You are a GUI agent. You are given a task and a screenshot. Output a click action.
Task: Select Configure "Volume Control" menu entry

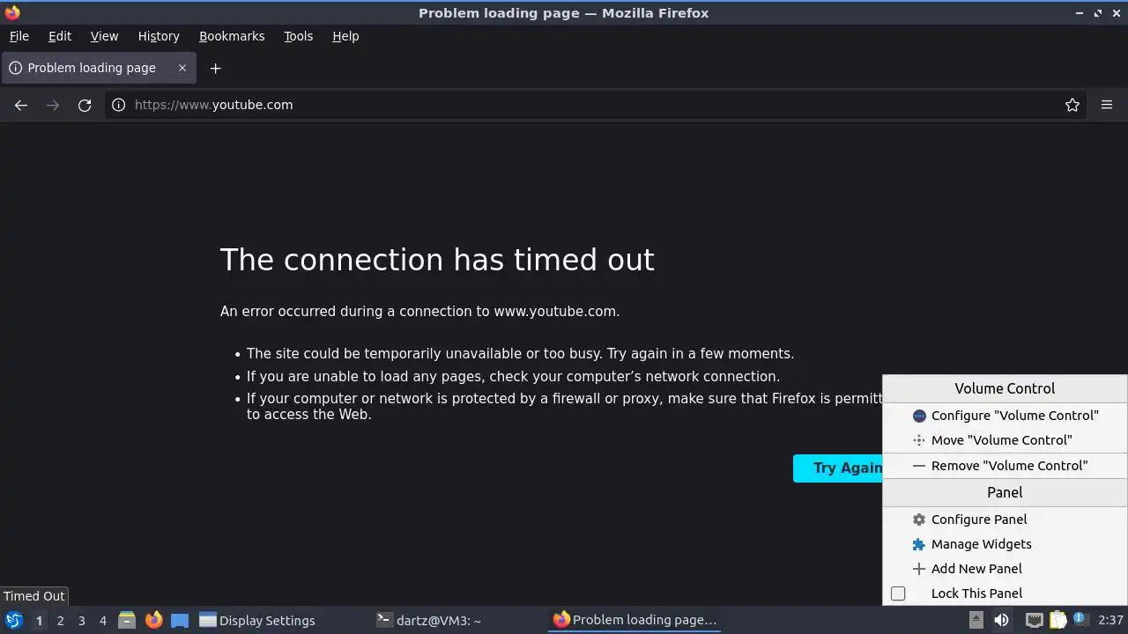[x=1005, y=416]
